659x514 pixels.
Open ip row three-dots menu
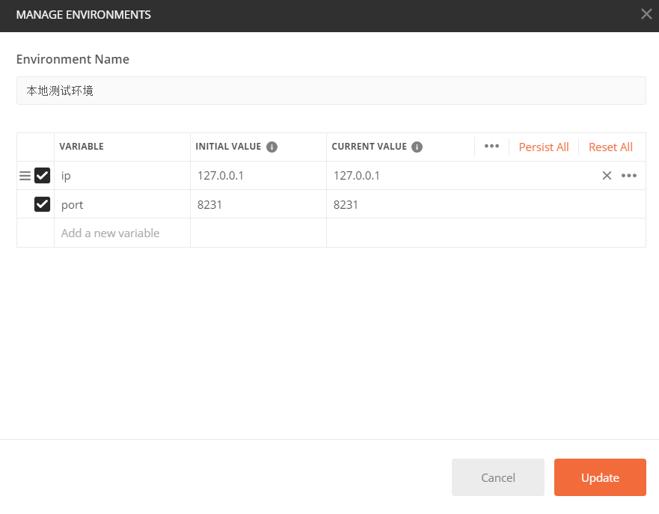point(629,176)
